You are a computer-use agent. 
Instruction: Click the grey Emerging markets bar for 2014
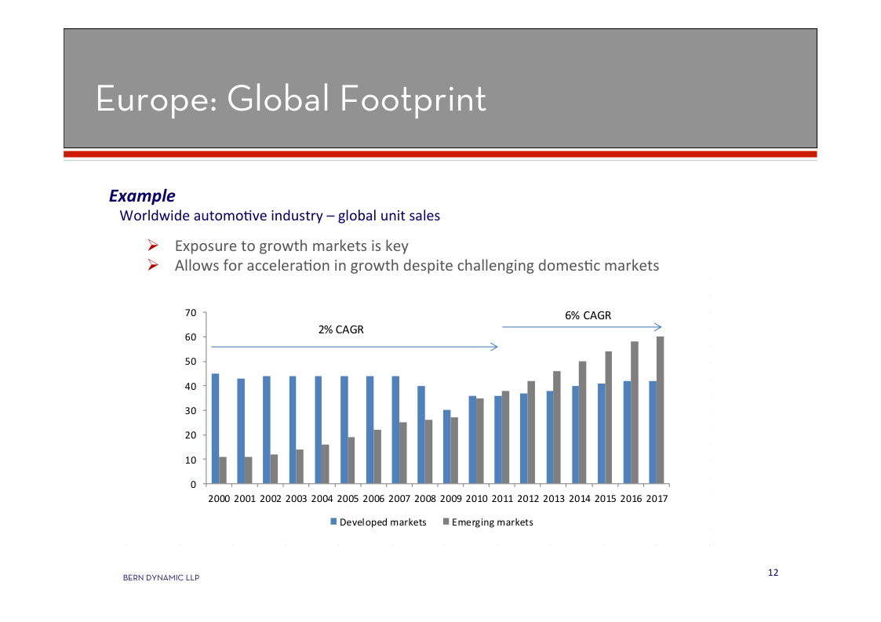click(583, 422)
